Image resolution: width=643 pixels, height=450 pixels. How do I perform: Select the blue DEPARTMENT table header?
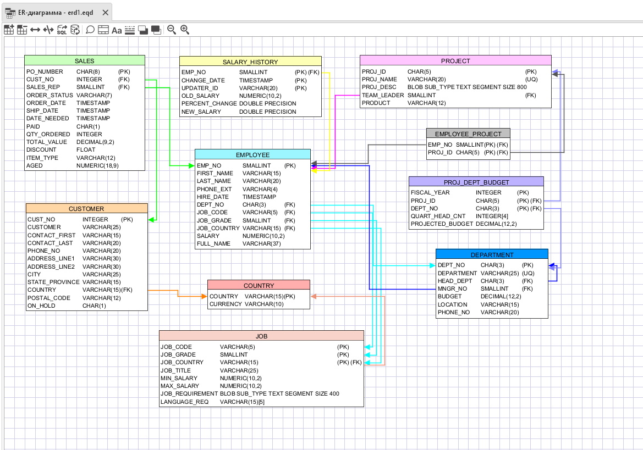click(x=492, y=254)
